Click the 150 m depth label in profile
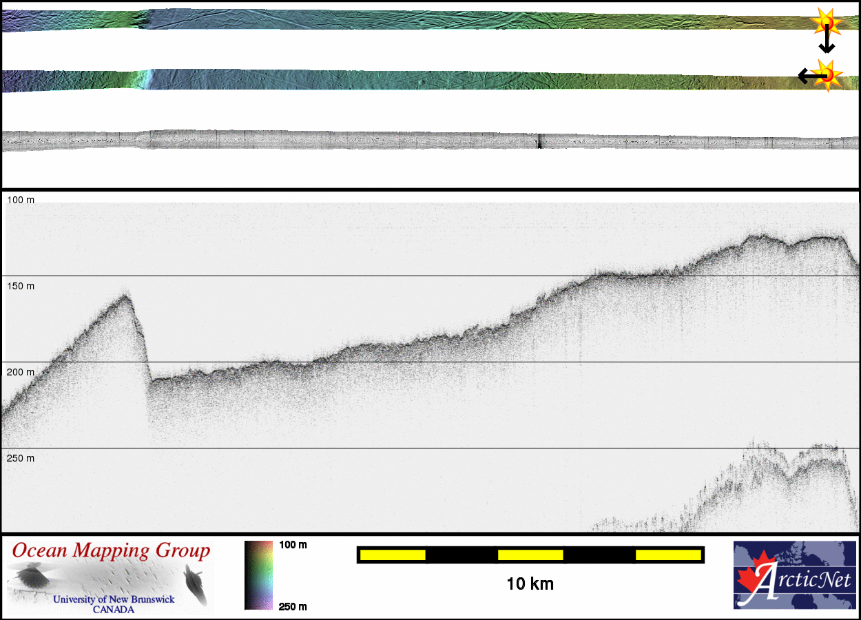Viewport: 861px width, 620px height. [21, 286]
